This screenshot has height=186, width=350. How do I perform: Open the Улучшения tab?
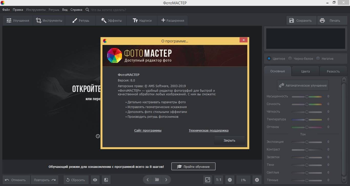pyautogui.click(x=18, y=20)
